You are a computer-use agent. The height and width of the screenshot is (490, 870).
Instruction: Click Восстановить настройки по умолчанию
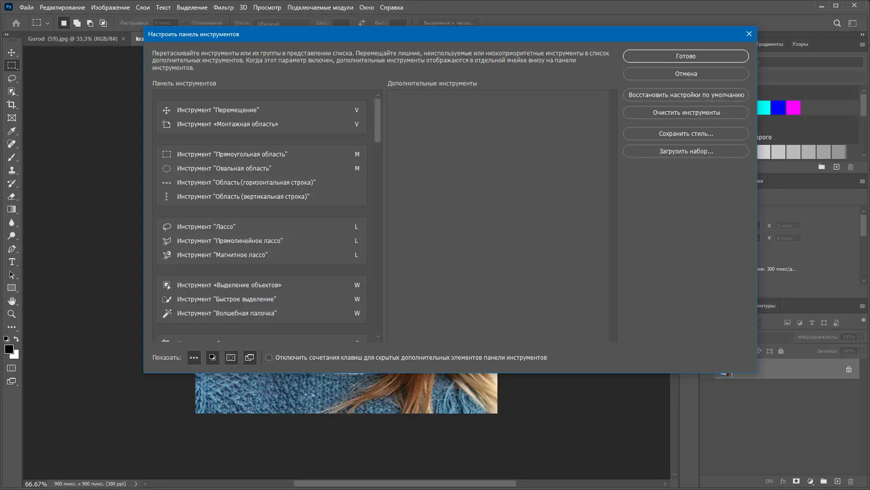(685, 95)
